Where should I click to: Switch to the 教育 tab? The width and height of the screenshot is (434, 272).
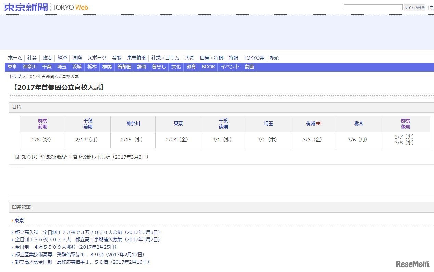pos(191,67)
